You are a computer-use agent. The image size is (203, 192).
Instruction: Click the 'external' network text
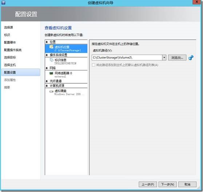click(x=60, y=77)
